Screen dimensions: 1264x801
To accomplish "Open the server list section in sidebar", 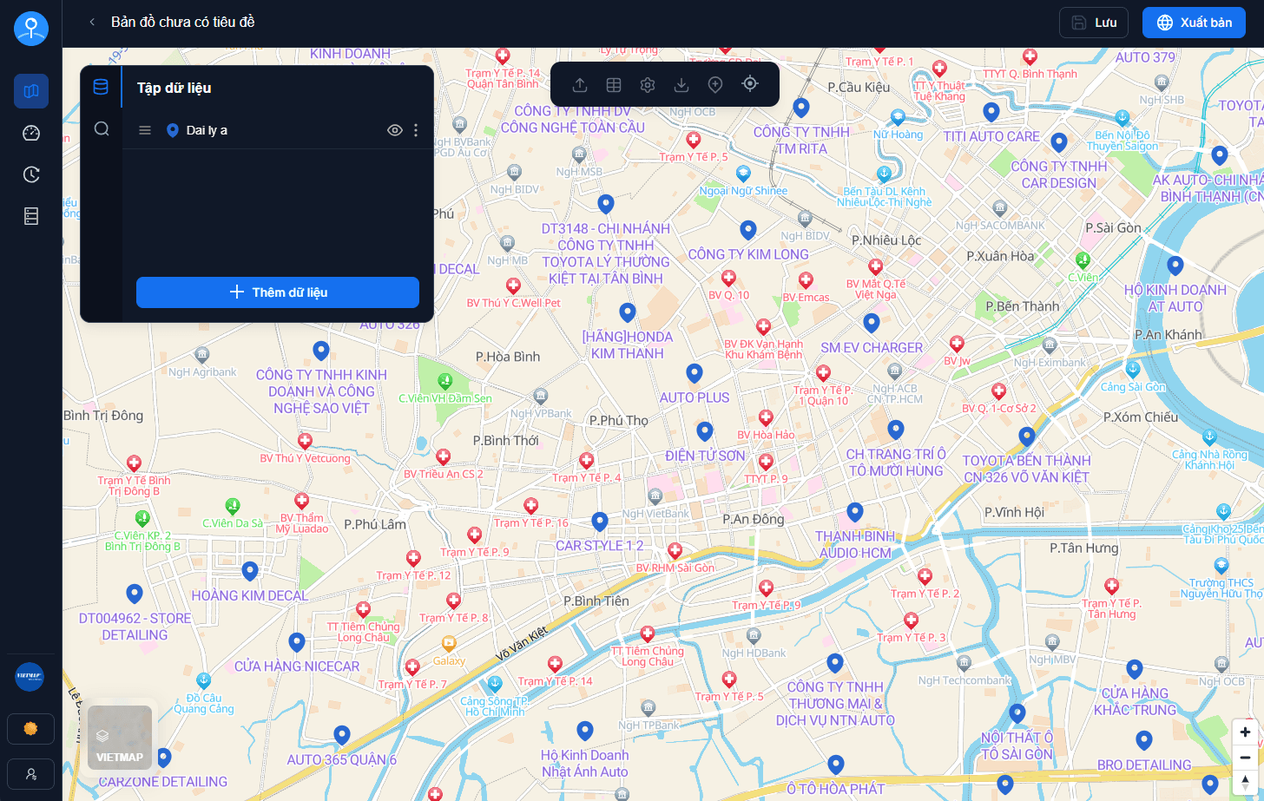I will 31,216.
